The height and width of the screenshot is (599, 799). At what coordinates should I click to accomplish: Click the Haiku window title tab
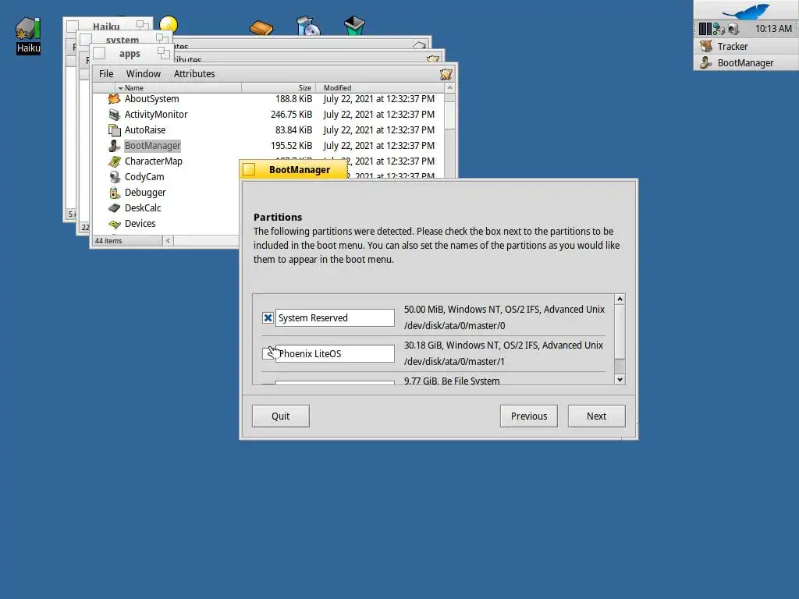106,26
